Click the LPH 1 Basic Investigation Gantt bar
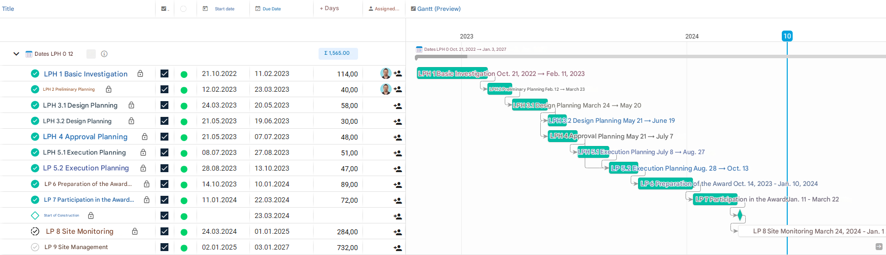This screenshot has height=255, width=886. point(452,73)
